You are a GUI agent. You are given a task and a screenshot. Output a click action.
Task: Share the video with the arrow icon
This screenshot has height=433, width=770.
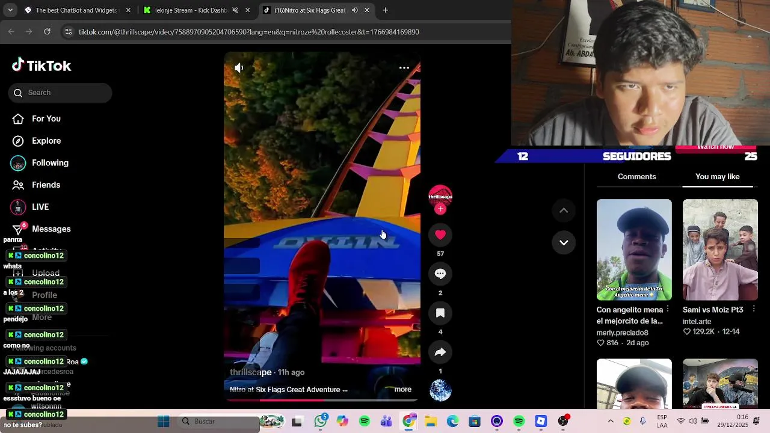440,352
